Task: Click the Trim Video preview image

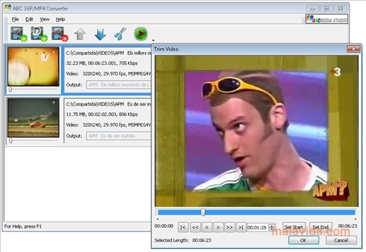Action: tap(256, 131)
